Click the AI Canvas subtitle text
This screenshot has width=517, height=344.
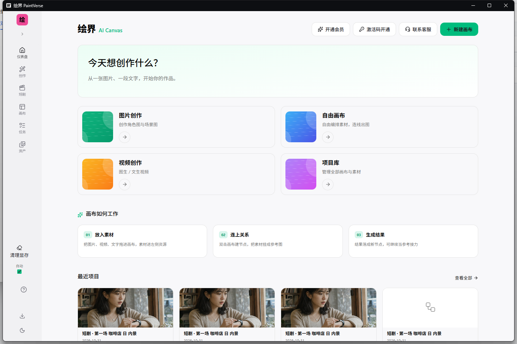click(x=111, y=30)
